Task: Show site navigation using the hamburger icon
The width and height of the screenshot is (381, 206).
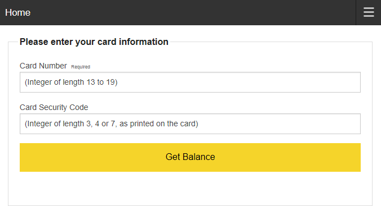Action: [x=369, y=12]
